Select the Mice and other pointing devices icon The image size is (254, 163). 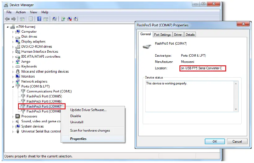[x=18, y=71]
